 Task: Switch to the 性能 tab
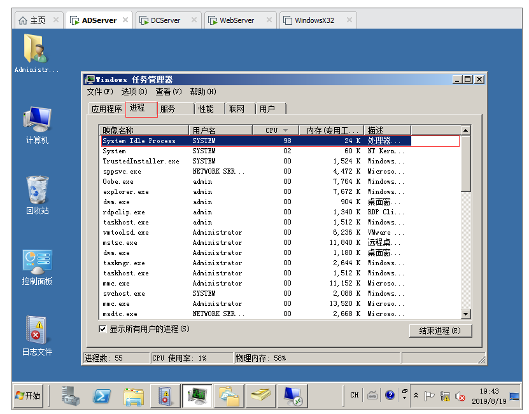click(x=206, y=109)
